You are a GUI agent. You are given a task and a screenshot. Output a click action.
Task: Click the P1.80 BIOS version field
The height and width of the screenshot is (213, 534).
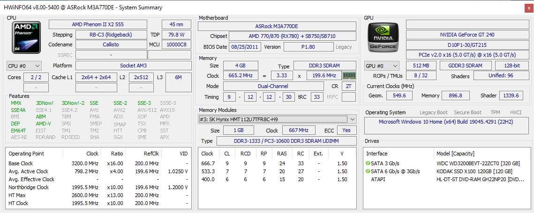click(308, 47)
